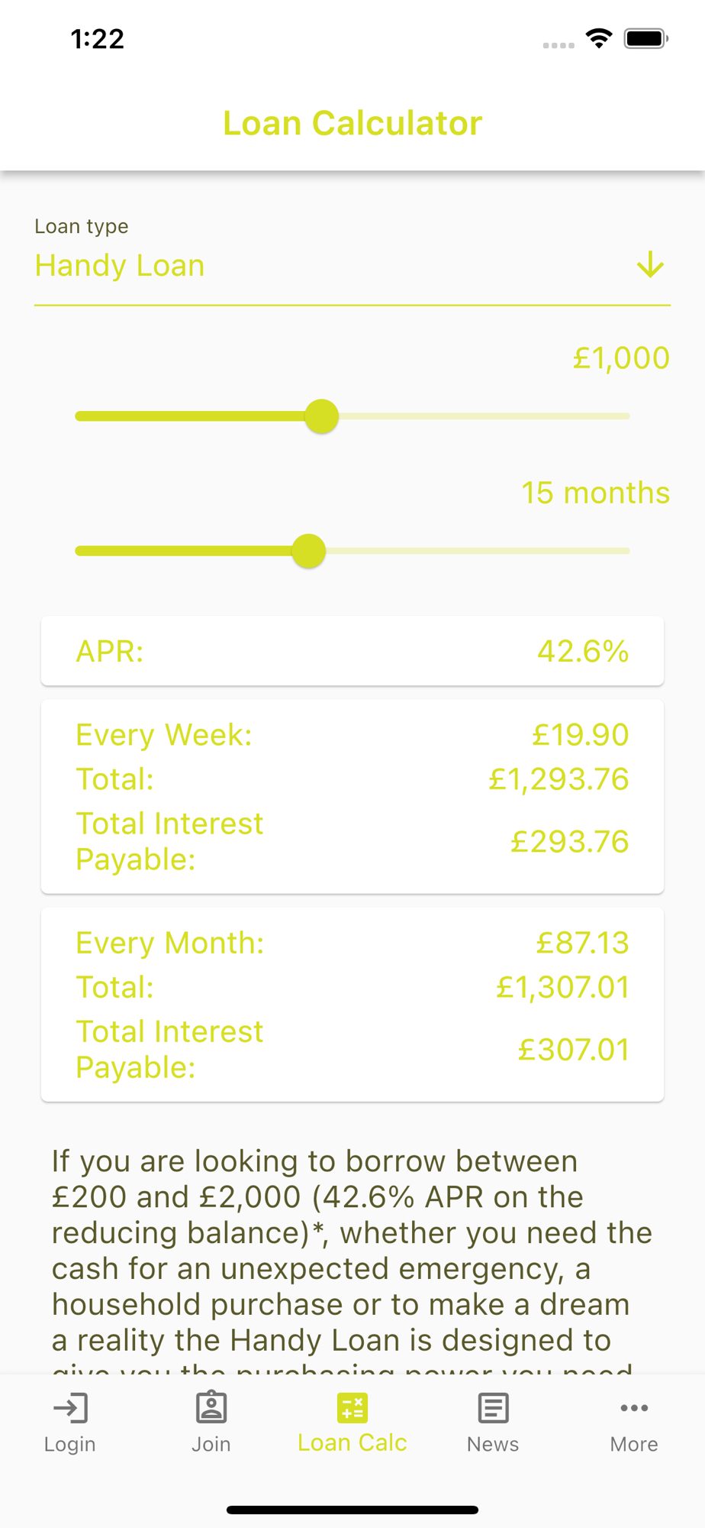Tap the Loan Calculator header title

(x=352, y=123)
